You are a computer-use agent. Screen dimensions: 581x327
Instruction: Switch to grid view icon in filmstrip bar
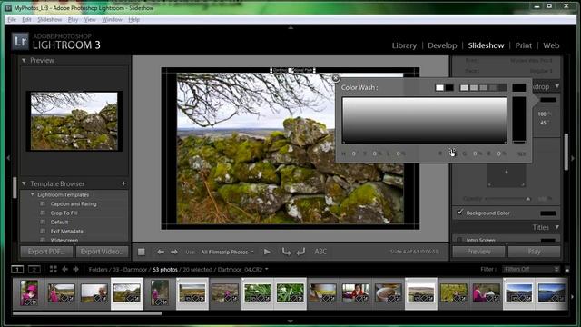53,270
